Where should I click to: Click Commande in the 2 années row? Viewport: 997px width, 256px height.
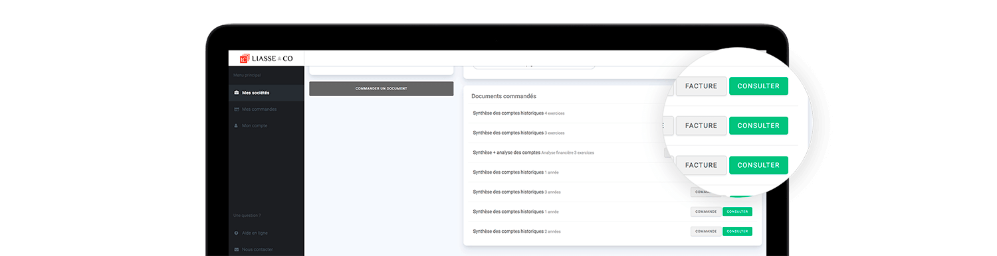[706, 231]
